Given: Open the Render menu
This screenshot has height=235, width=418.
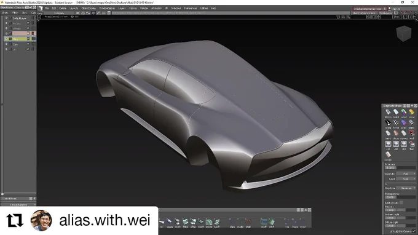Looking at the screenshot, I should click(144, 8).
